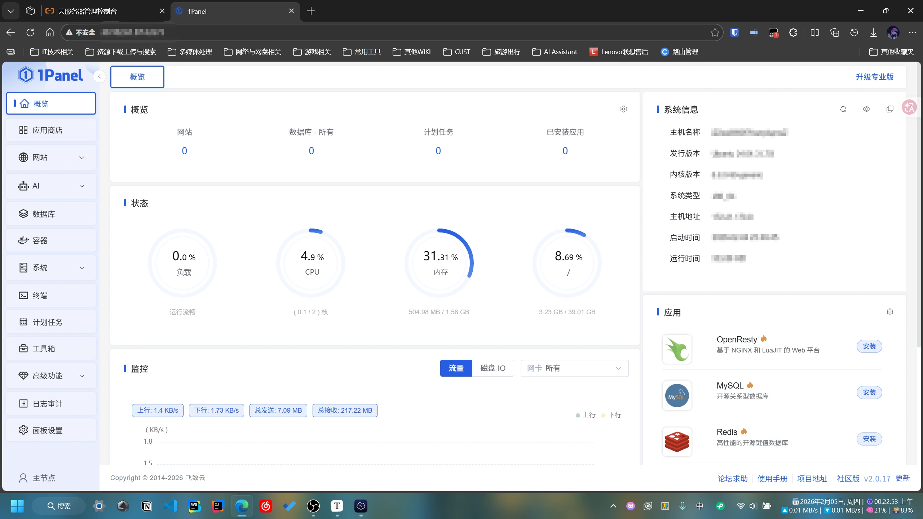Refresh the 系统信息 system info panel

(843, 109)
